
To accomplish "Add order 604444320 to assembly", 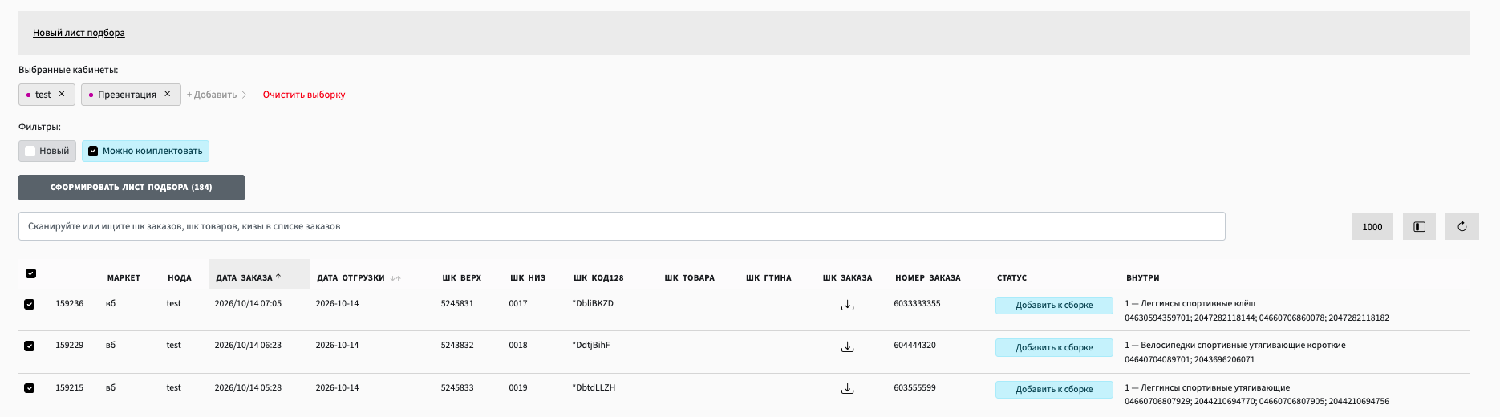I will click(1054, 347).
